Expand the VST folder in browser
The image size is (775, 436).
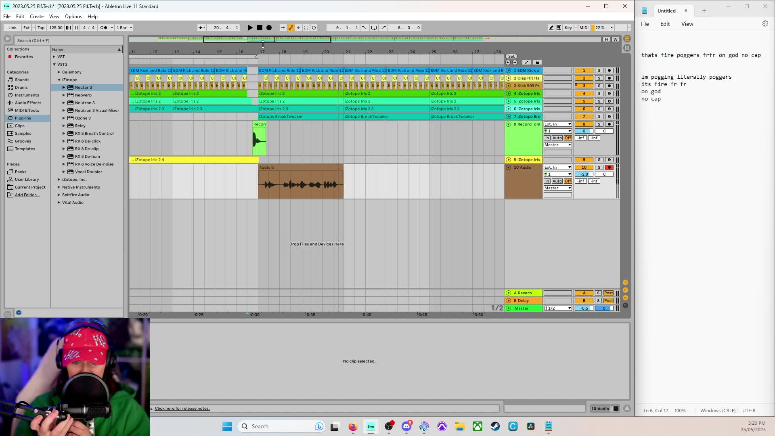coord(54,57)
